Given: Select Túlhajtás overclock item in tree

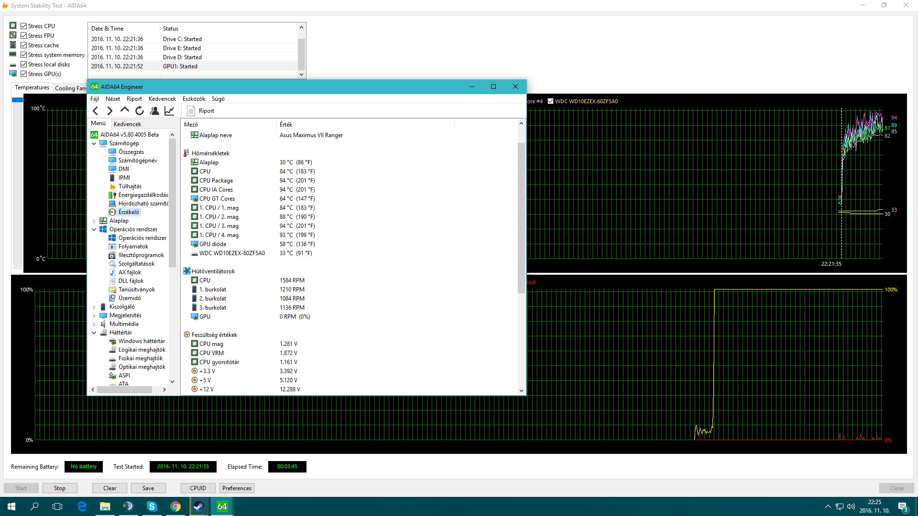Looking at the screenshot, I should pyautogui.click(x=130, y=186).
